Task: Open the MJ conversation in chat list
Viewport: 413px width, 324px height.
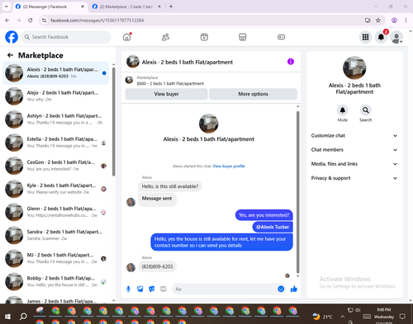Action: [56, 258]
